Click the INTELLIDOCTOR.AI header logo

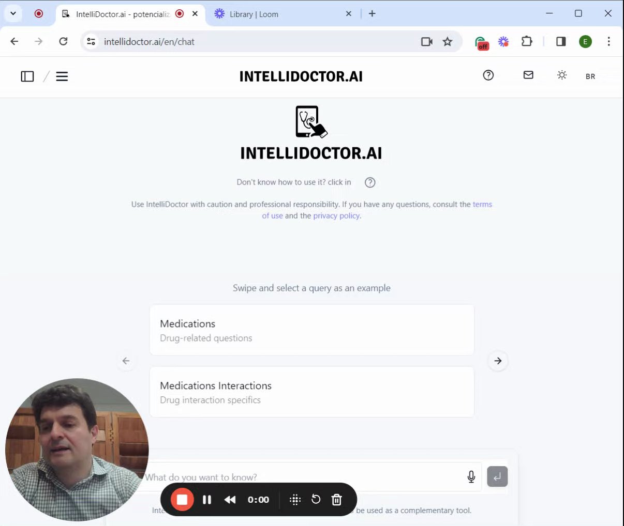pos(301,76)
